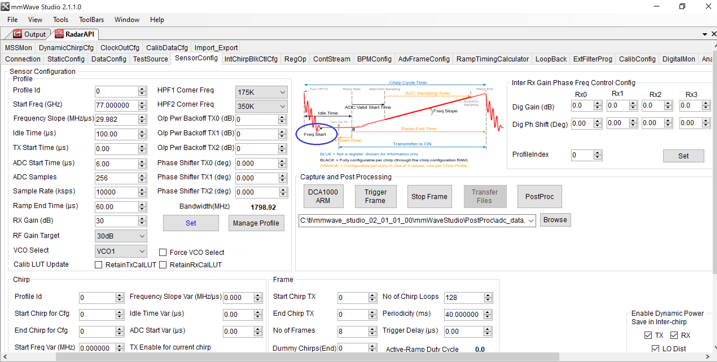Increase Start Freq spinner up arrow
The width and height of the screenshot is (717, 362).
point(142,103)
